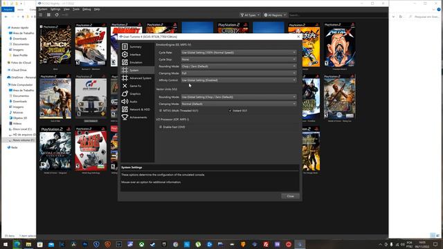Select Novo volume drive in File Explorer

(23, 140)
